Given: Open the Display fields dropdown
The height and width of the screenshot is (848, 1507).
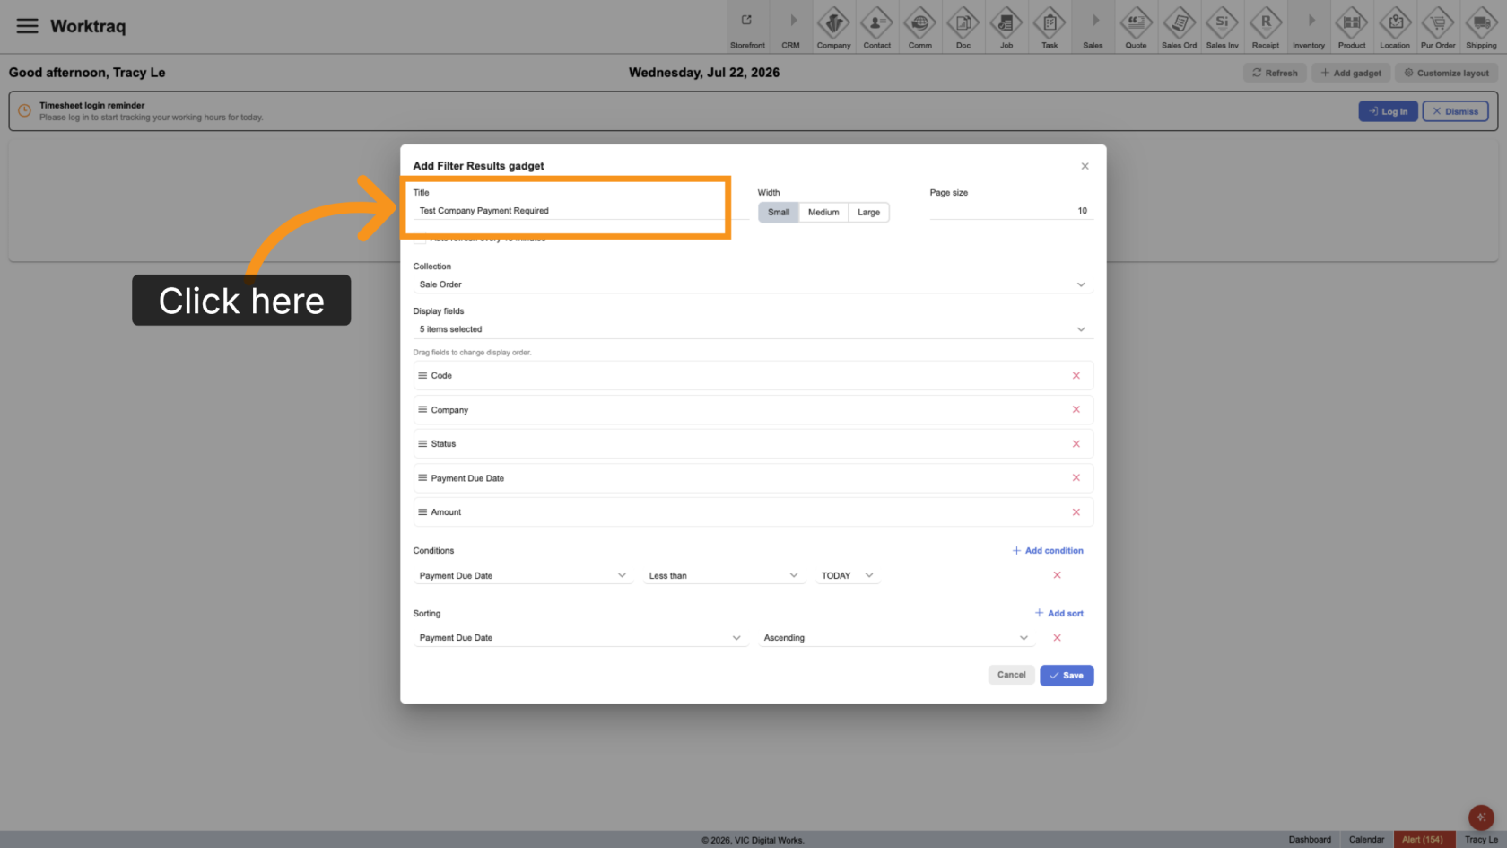Looking at the screenshot, I should point(753,329).
